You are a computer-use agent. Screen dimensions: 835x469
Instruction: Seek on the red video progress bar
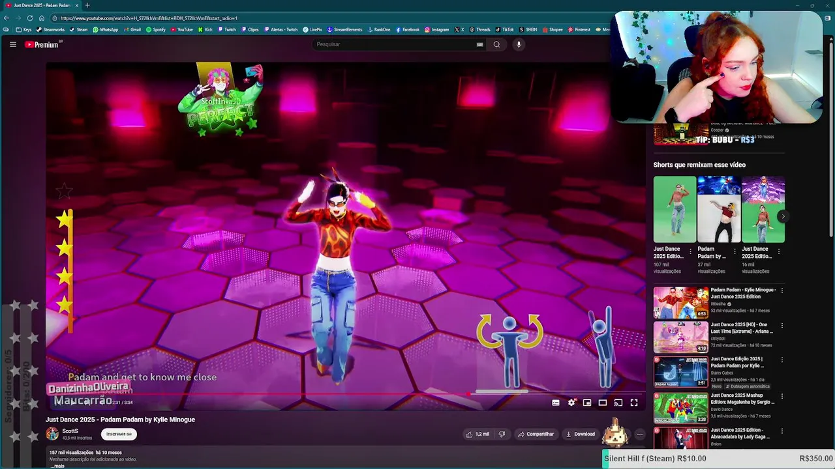point(346,393)
